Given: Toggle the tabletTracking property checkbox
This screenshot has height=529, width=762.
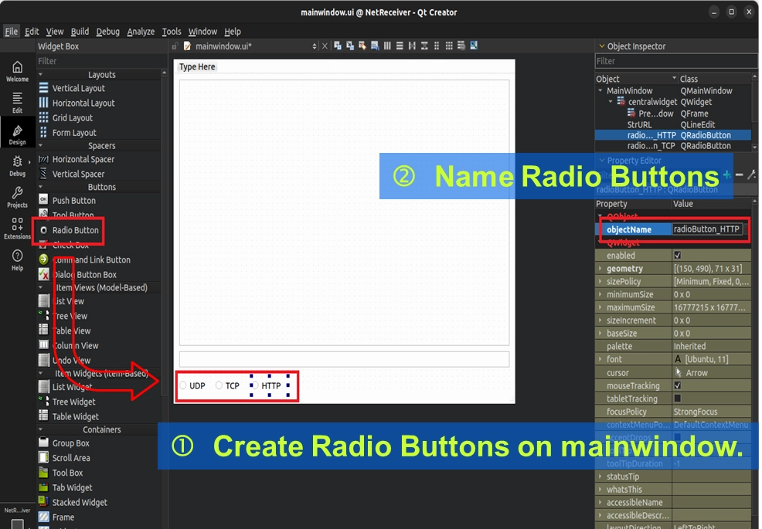Looking at the screenshot, I should (678, 398).
